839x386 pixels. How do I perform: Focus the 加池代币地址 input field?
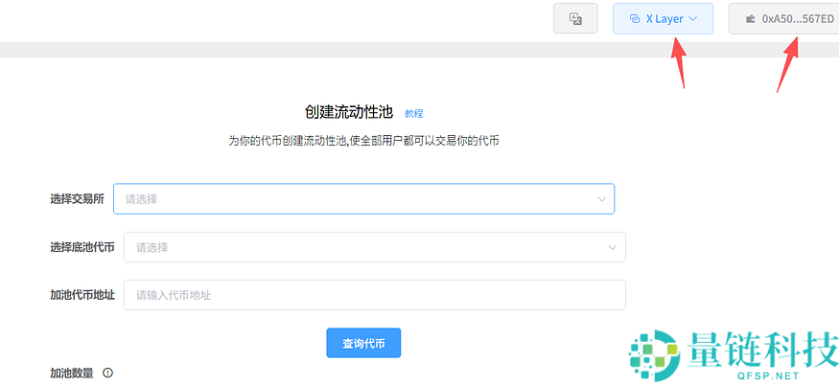coord(375,295)
